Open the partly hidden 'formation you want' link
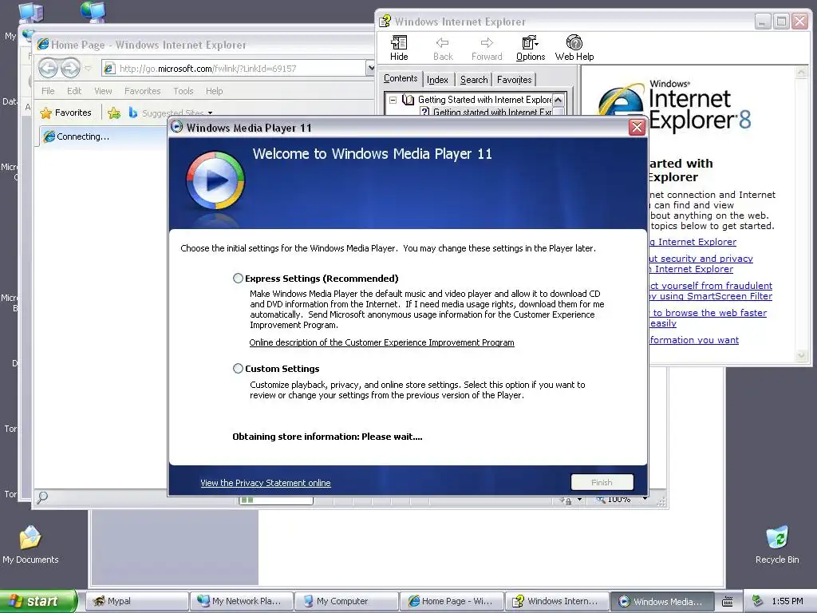 pos(694,340)
